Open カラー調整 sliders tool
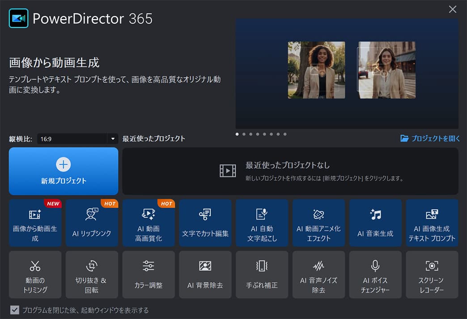The height and width of the screenshot is (319, 467). [x=149, y=275]
